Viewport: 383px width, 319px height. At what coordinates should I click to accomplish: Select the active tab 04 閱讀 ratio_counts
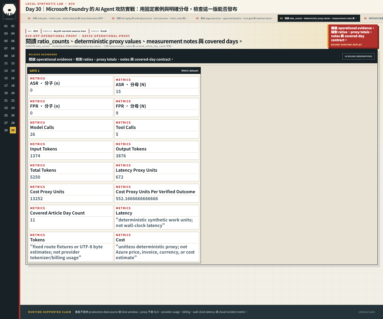pyautogui.click(x=319, y=18)
